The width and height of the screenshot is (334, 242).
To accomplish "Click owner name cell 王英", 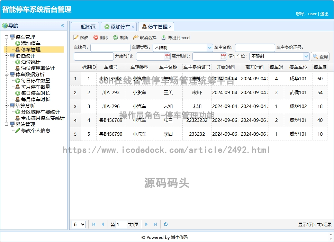I will (168, 92).
